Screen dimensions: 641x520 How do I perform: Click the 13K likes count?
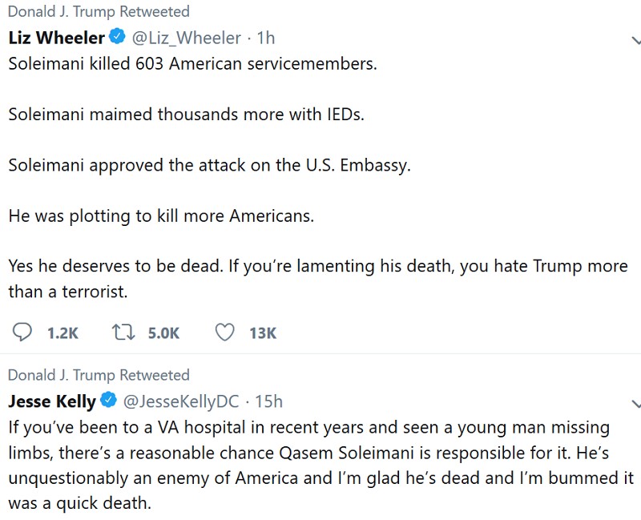click(263, 333)
